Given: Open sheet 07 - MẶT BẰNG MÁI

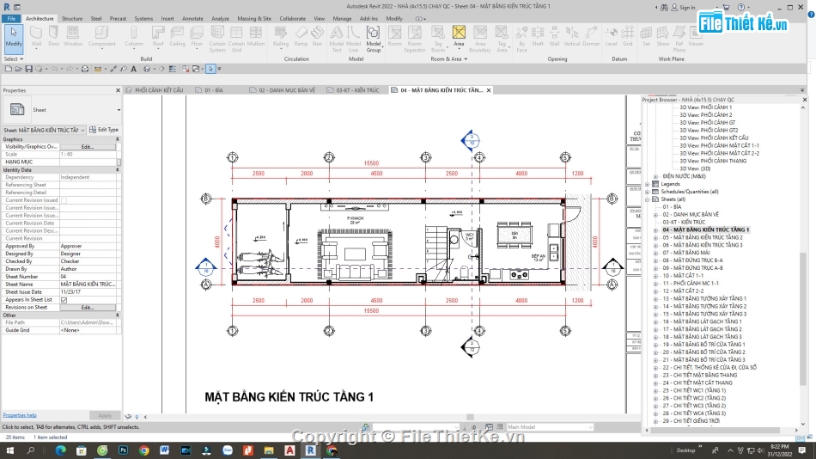Looking at the screenshot, I should (686, 253).
